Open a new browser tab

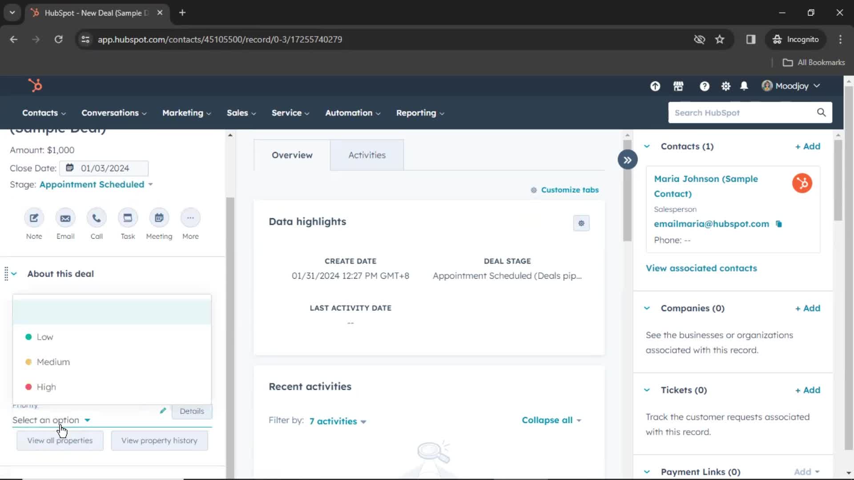click(182, 12)
